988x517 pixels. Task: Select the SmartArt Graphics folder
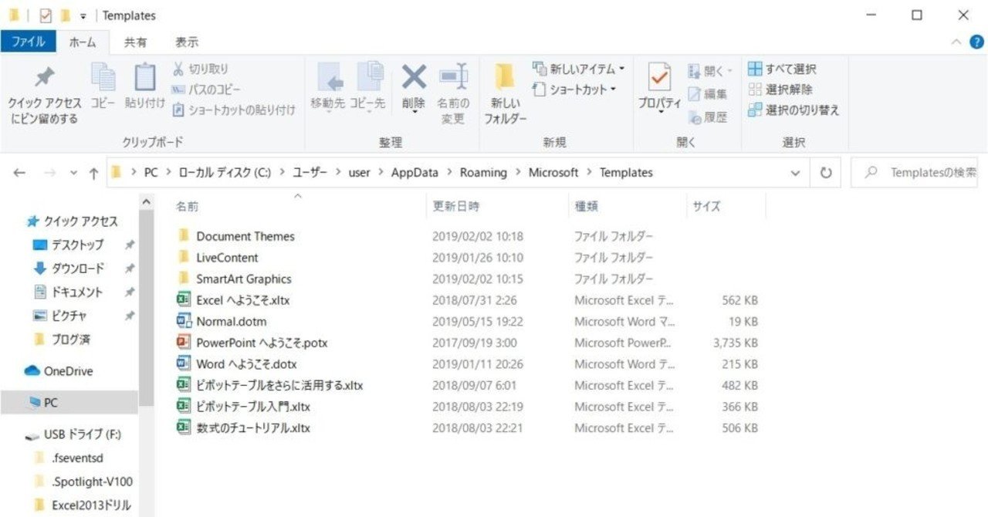pos(243,279)
